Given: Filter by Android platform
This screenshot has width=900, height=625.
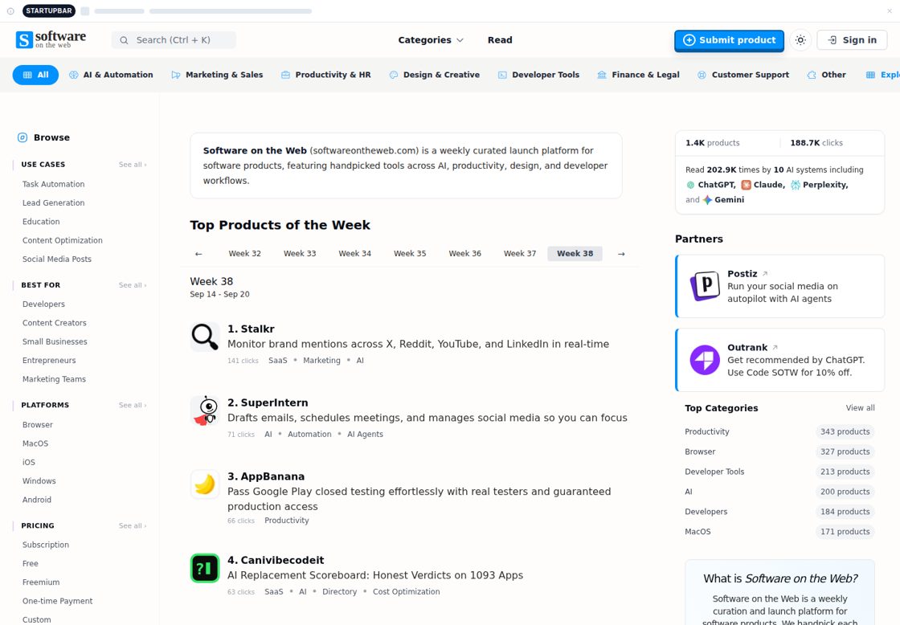Looking at the screenshot, I should [37, 500].
